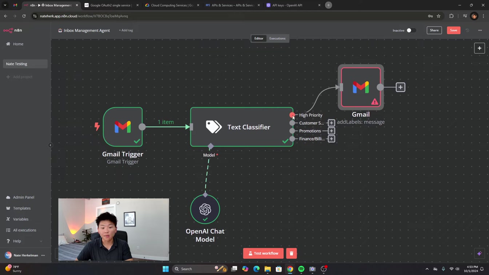The image size is (489, 275).
Task: Switch to the API keys - OpenAI API tab
Action: pos(293,5)
